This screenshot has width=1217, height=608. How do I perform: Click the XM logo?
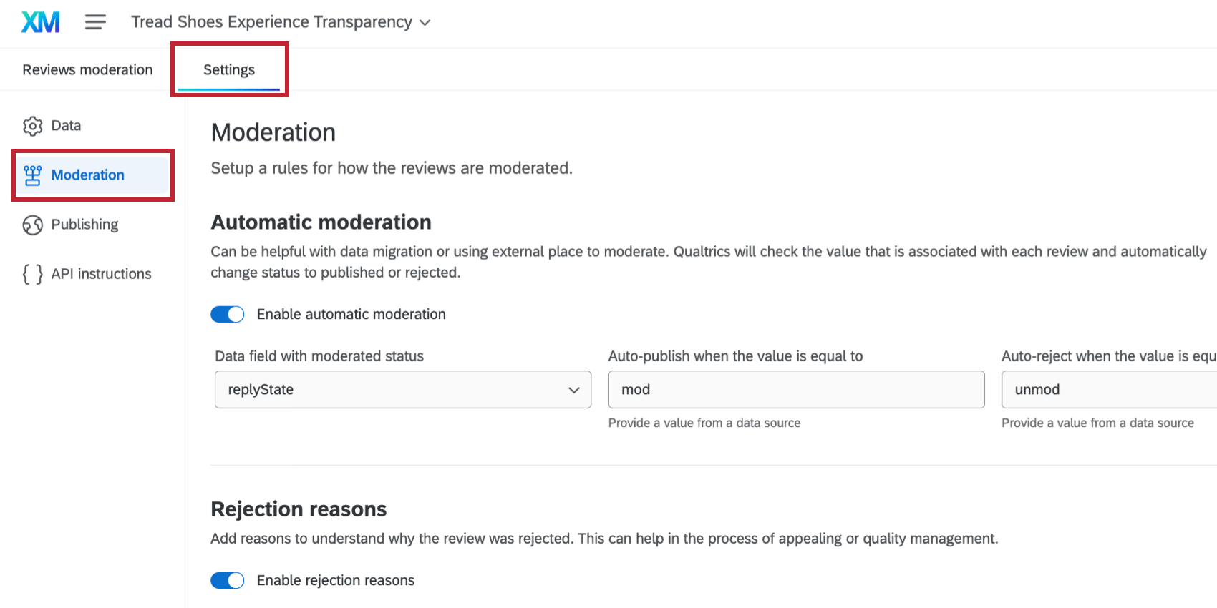40,21
